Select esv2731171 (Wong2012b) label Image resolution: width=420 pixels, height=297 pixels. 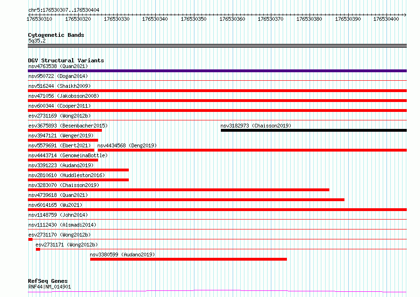(x=67, y=245)
